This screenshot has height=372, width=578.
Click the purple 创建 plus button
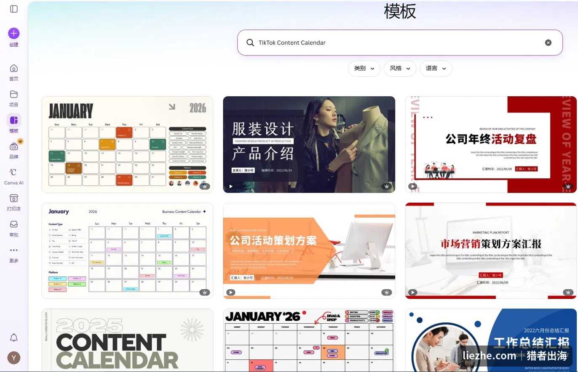(x=14, y=33)
